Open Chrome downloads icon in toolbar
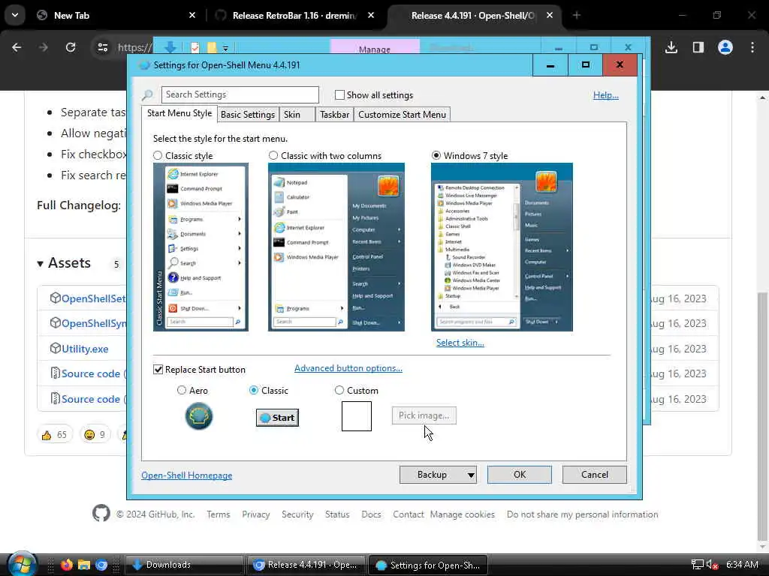The width and height of the screenshot is (769, 576). pos(671,47)
